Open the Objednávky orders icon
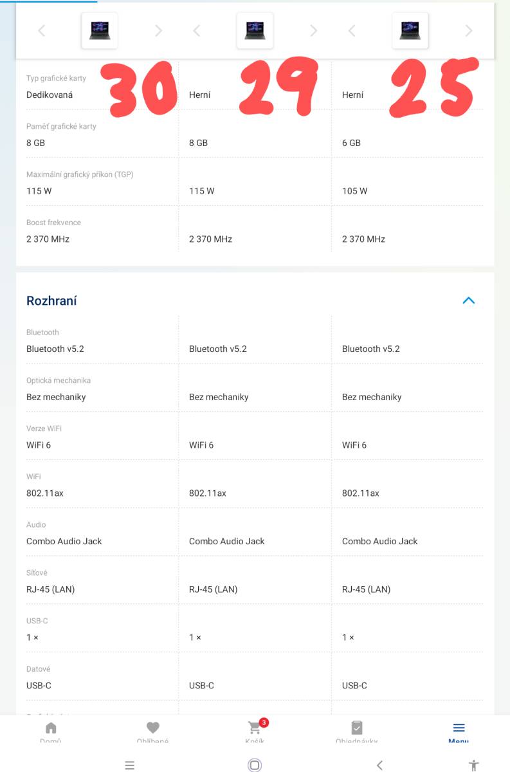This screenshot has width=510, height=772. [x=357, y=728]
